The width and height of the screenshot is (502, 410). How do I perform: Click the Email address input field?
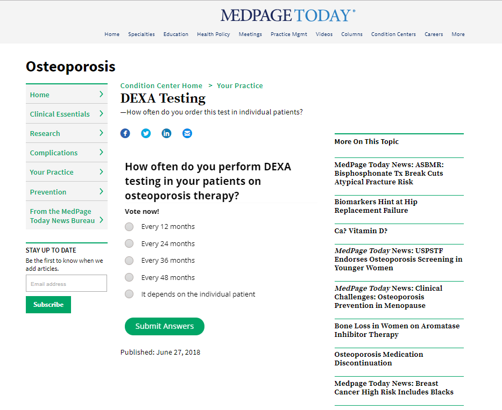click(x=66, y=283)
